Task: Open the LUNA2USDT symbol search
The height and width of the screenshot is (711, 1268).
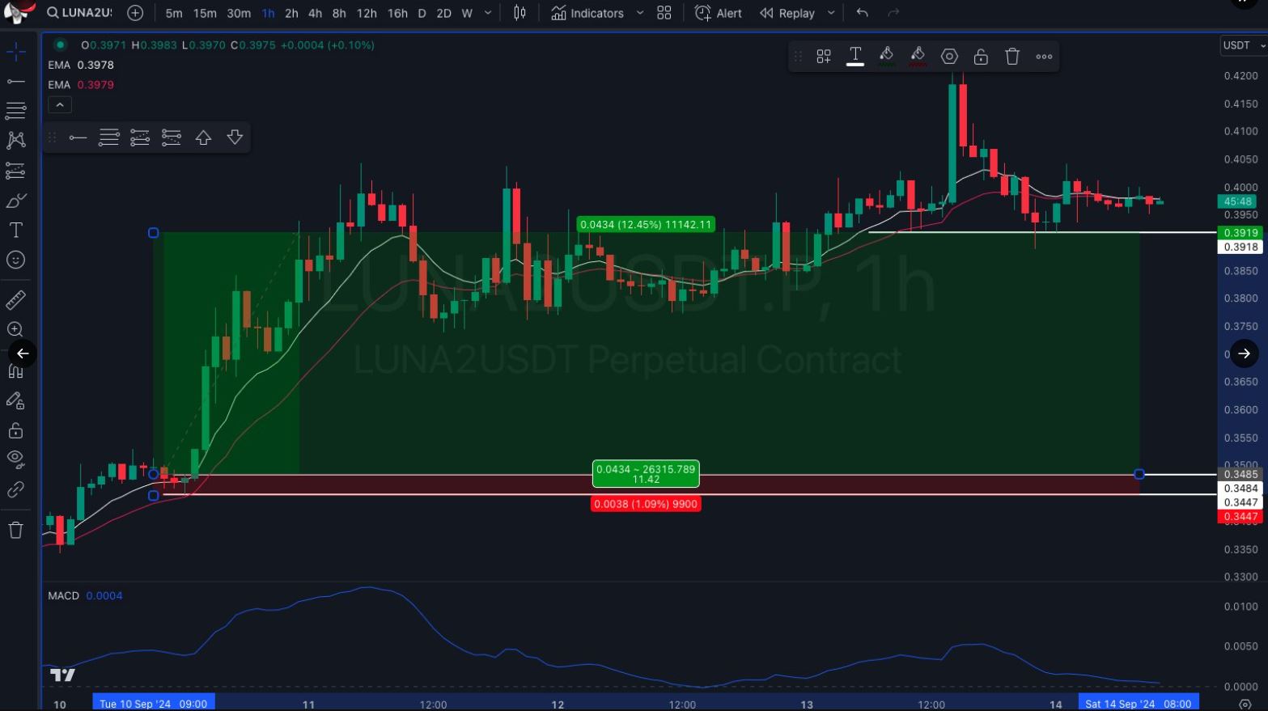Action: 78,13
